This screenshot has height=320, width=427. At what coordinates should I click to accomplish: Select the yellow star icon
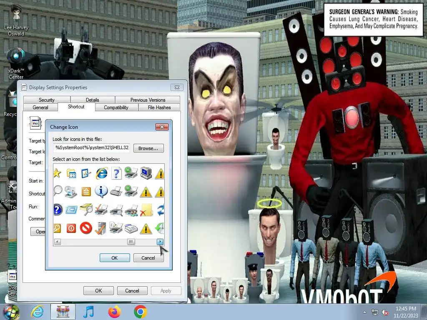tap(57, 173)
